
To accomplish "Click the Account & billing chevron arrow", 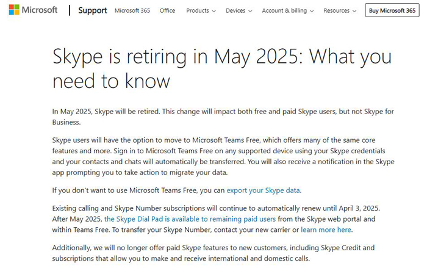I will [x=312, y=11].
